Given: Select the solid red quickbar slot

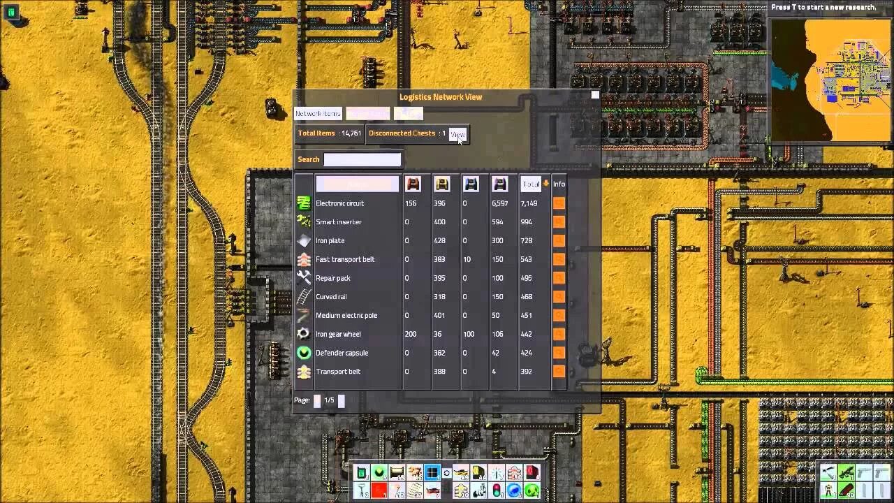Looking at the screenshot, I should [x=379, y=490].
